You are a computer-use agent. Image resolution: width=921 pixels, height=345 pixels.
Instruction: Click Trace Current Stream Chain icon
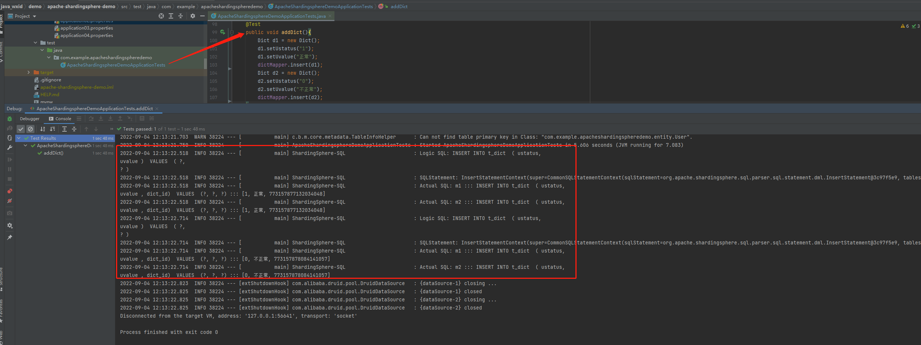point(152,118)
